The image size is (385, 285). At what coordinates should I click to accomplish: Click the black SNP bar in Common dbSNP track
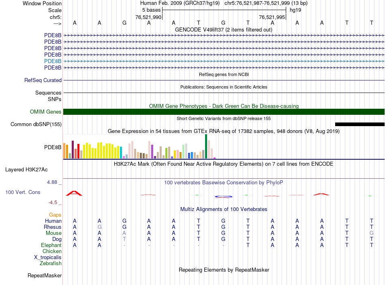click(359, 124)
